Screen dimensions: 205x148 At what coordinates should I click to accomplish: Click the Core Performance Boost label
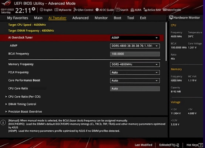pos(24,80)
